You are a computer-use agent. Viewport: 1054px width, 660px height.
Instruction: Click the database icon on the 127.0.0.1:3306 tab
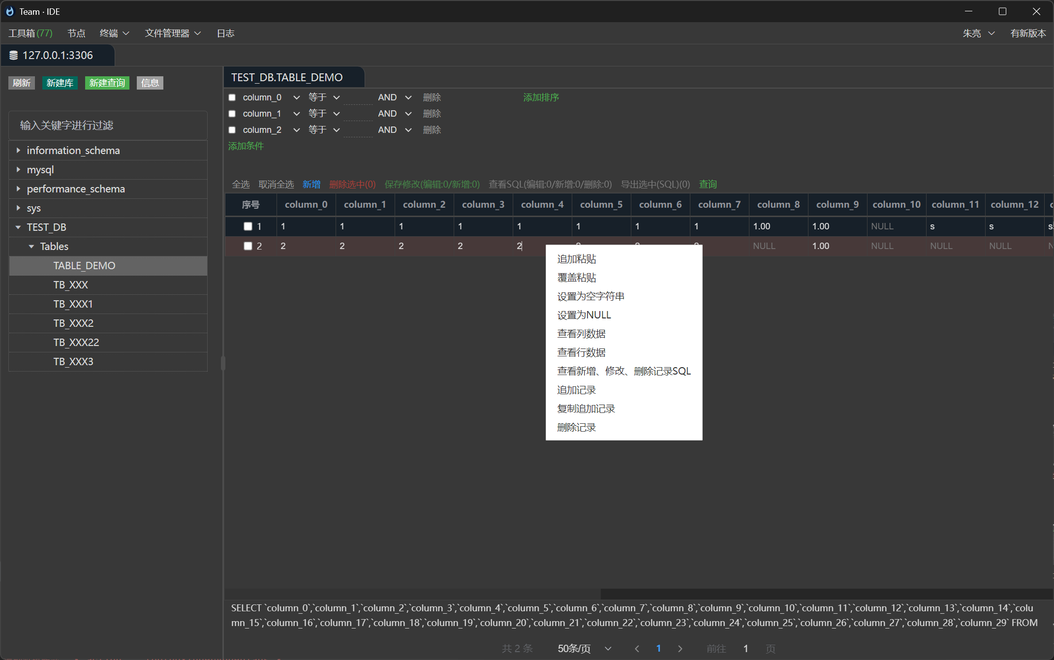coord(14,55)
